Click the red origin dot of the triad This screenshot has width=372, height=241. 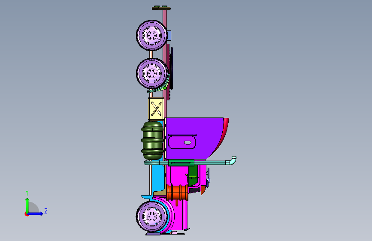point(26,214)
